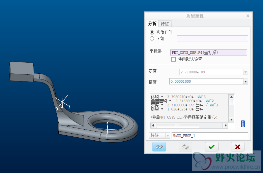Click the vertical scrollbar thumb in results

231,102
